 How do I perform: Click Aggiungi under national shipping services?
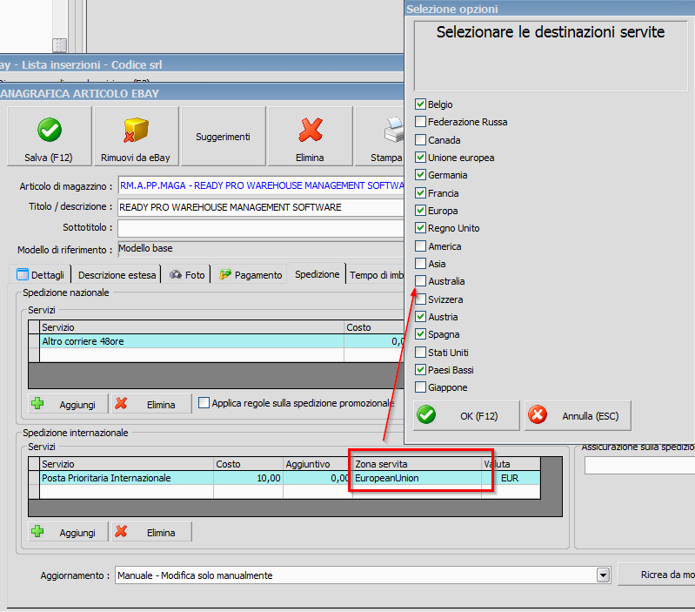tap(68, 404)
